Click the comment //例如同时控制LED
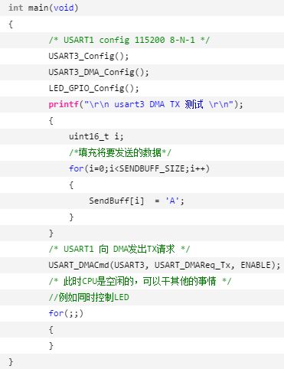284x369 pixels. point(89,297)
